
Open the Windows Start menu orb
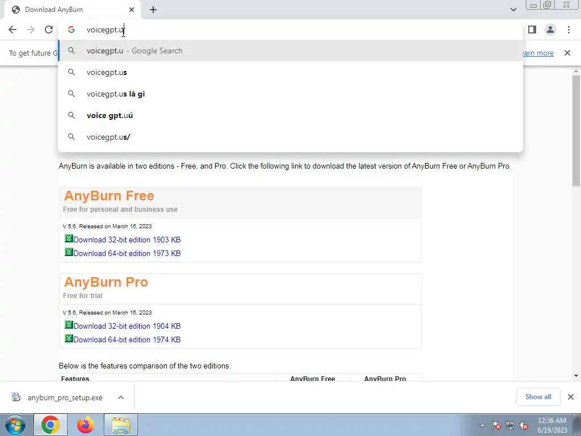(15, 425)
